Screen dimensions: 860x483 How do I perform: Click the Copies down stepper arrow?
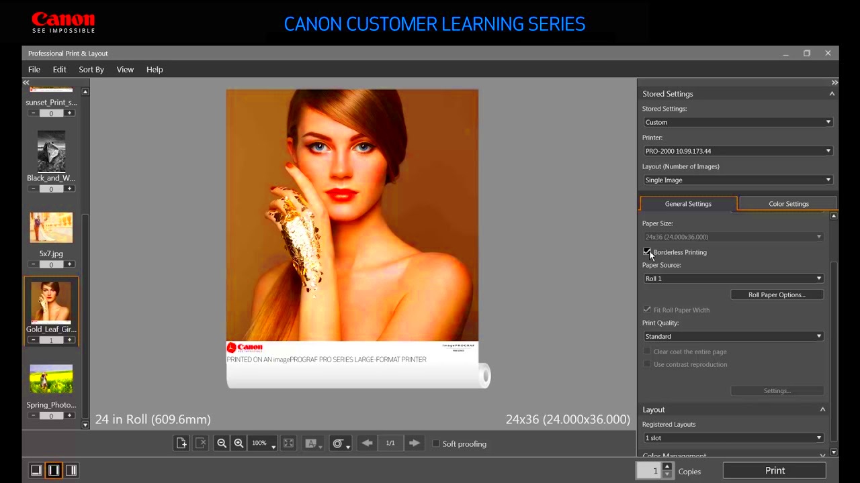pyautogui.click(x=667, y=475)
